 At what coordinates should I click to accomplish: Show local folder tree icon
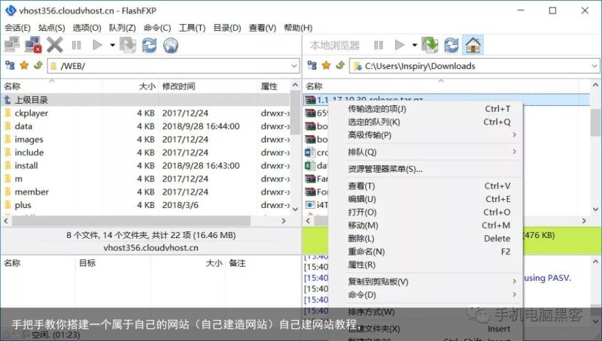[x=312, y=65]
